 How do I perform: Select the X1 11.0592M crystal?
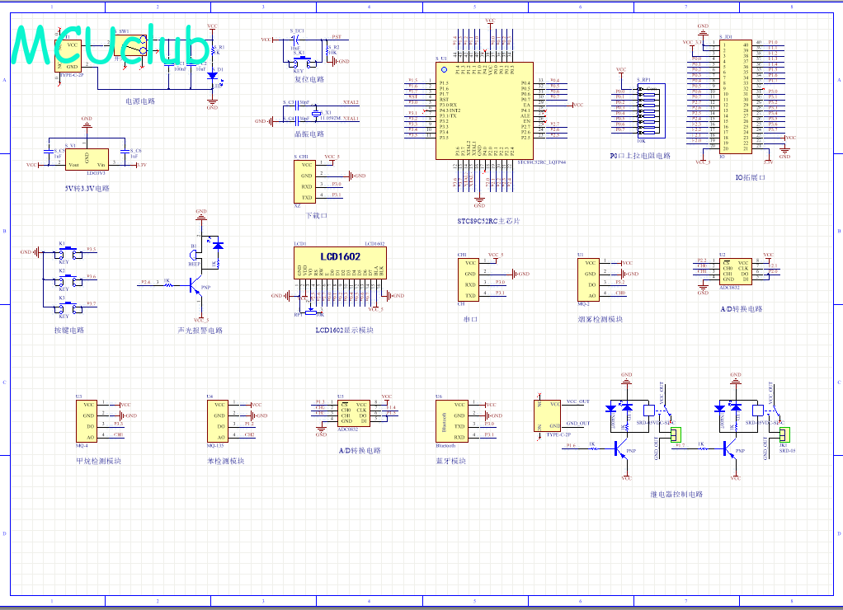tap(316, 113)
